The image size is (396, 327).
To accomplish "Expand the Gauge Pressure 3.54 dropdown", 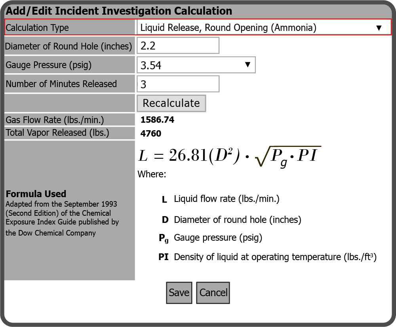I will tap(196, 65).
